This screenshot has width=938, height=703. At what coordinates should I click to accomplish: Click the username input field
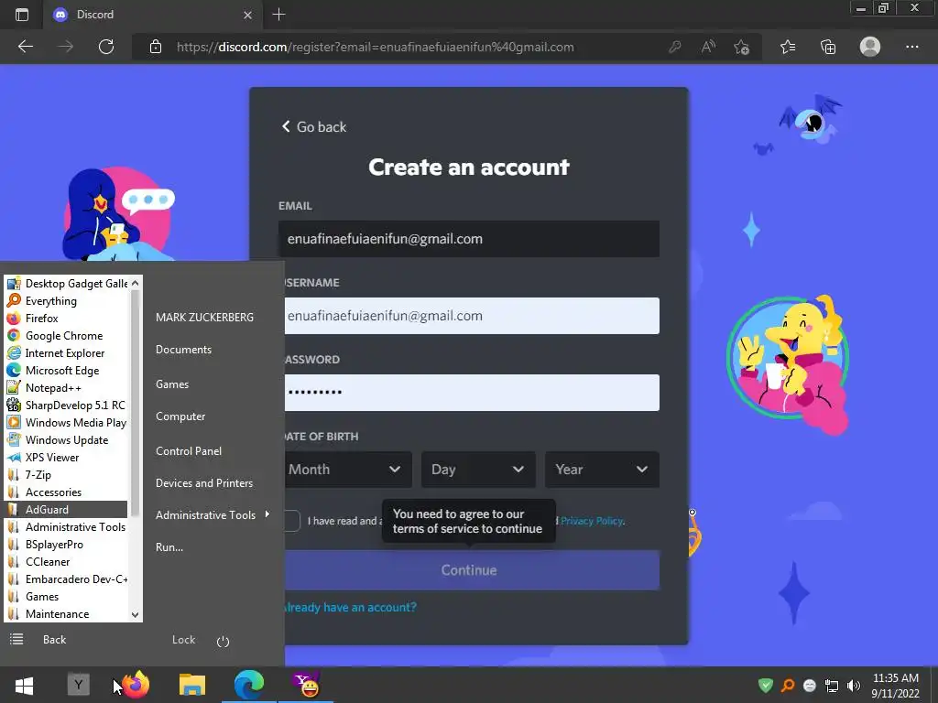point(472,316)
